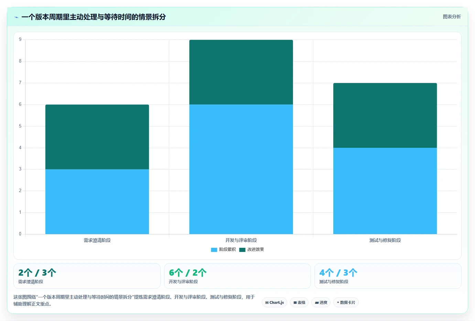Select the blue bar segment for 开发与评审阶段

[241, 169]
